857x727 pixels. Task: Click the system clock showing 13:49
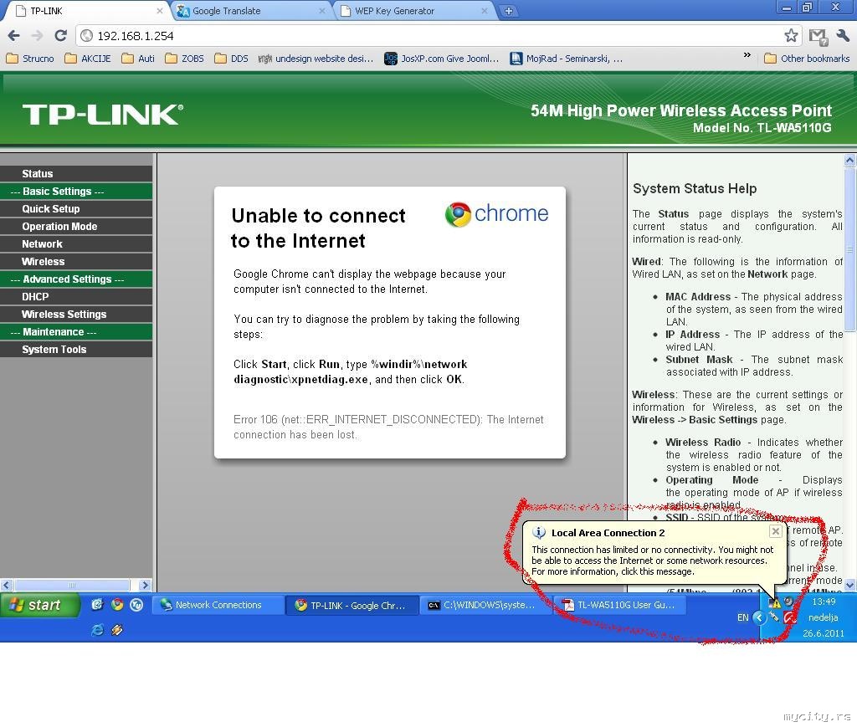[824, 602]
